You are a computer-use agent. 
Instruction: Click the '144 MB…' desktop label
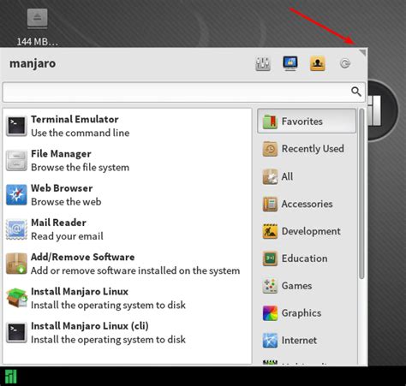click(38, 42)
